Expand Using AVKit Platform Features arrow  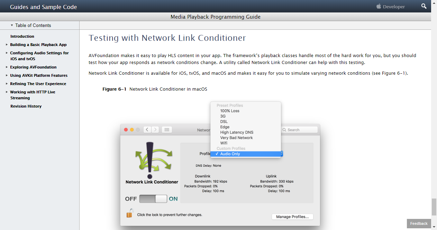pos(7,75)
